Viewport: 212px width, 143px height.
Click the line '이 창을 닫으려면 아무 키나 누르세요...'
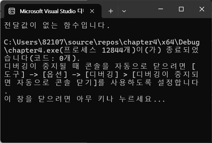pos(85,99)
